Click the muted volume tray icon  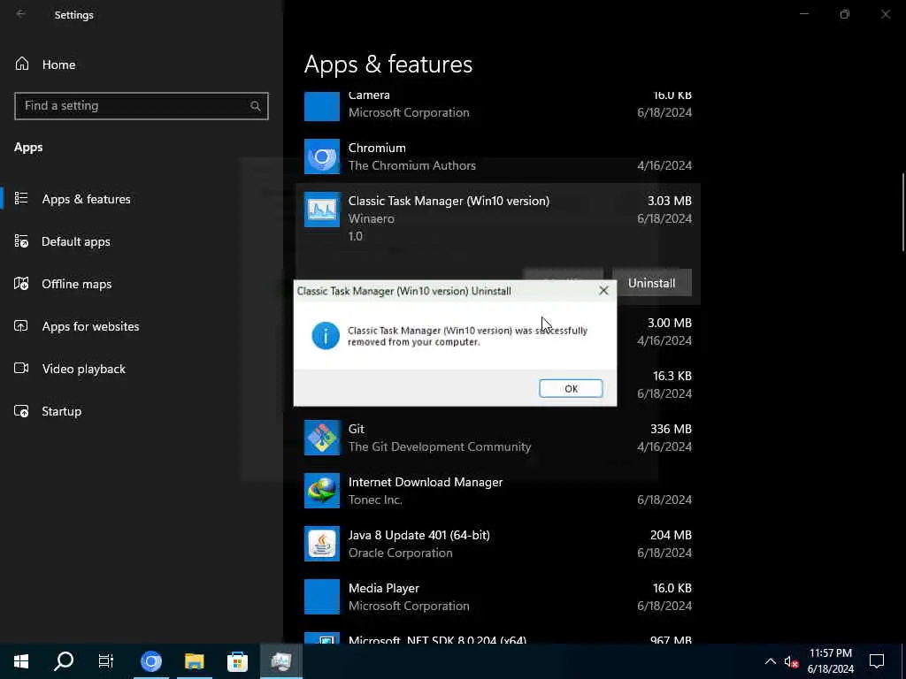click(x=791, y=661)
